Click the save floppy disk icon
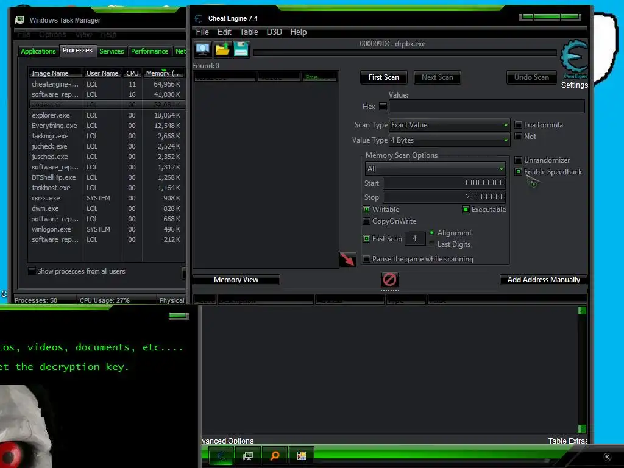Viewport: 624px width, 468px height. [241, 49]
